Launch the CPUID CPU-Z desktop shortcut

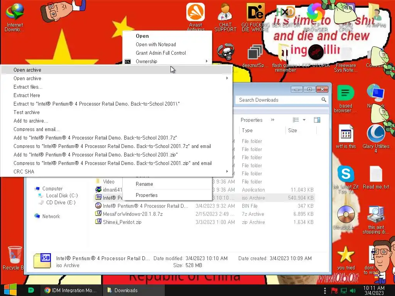(346, 17)
